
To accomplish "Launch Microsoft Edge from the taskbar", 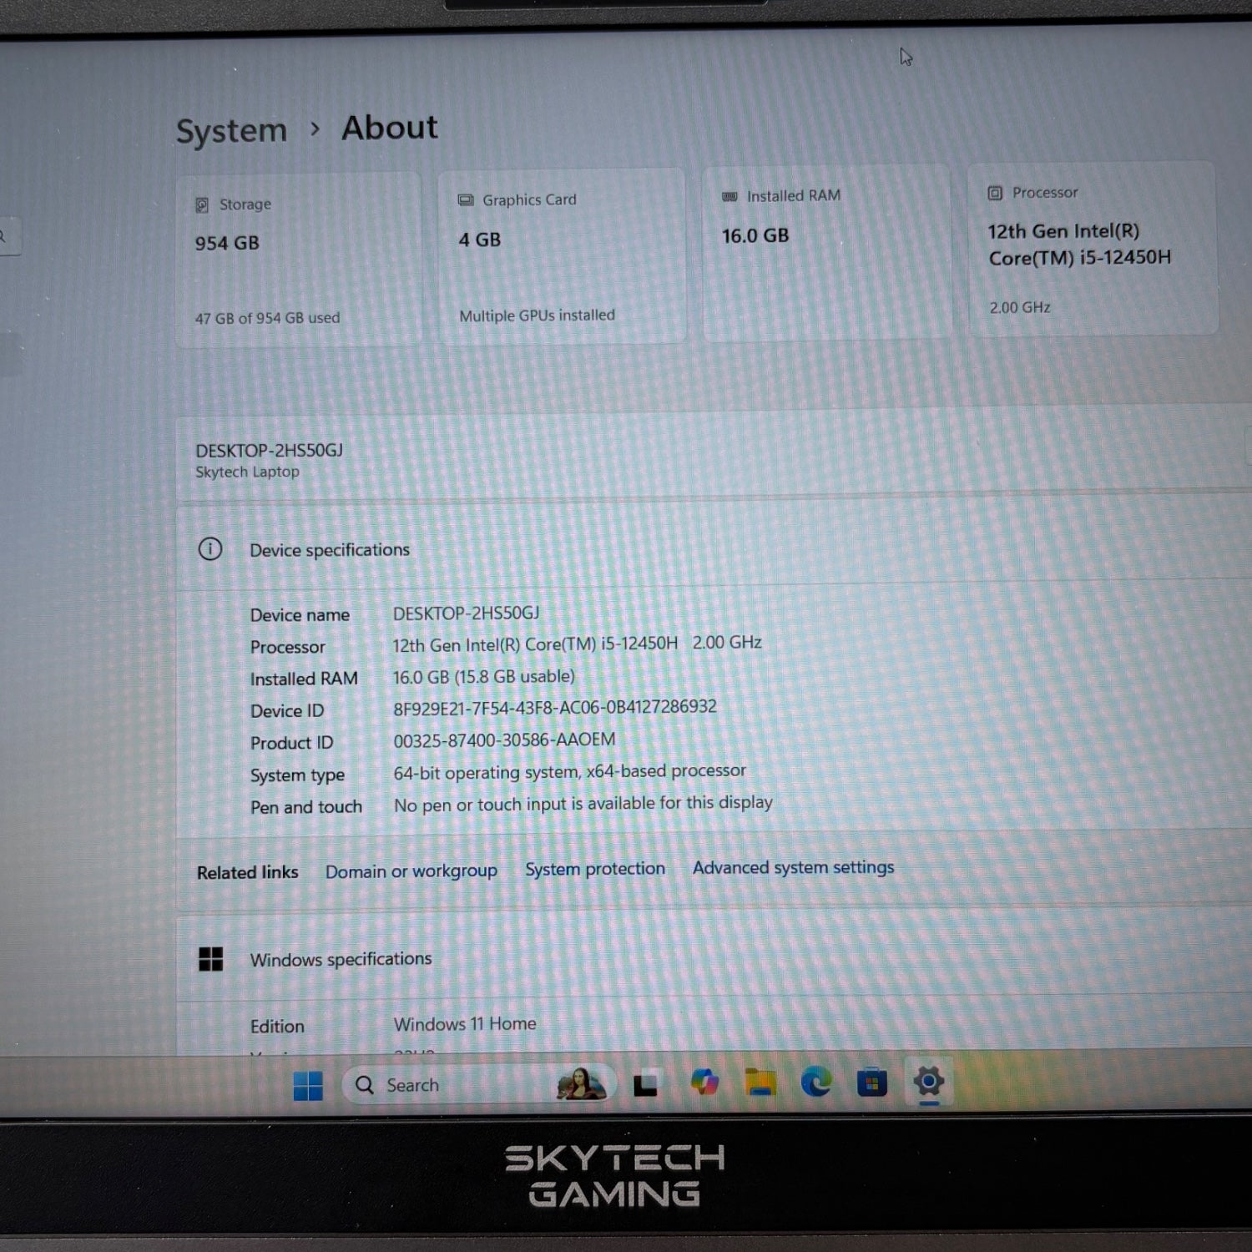I will coord(815,1082).
